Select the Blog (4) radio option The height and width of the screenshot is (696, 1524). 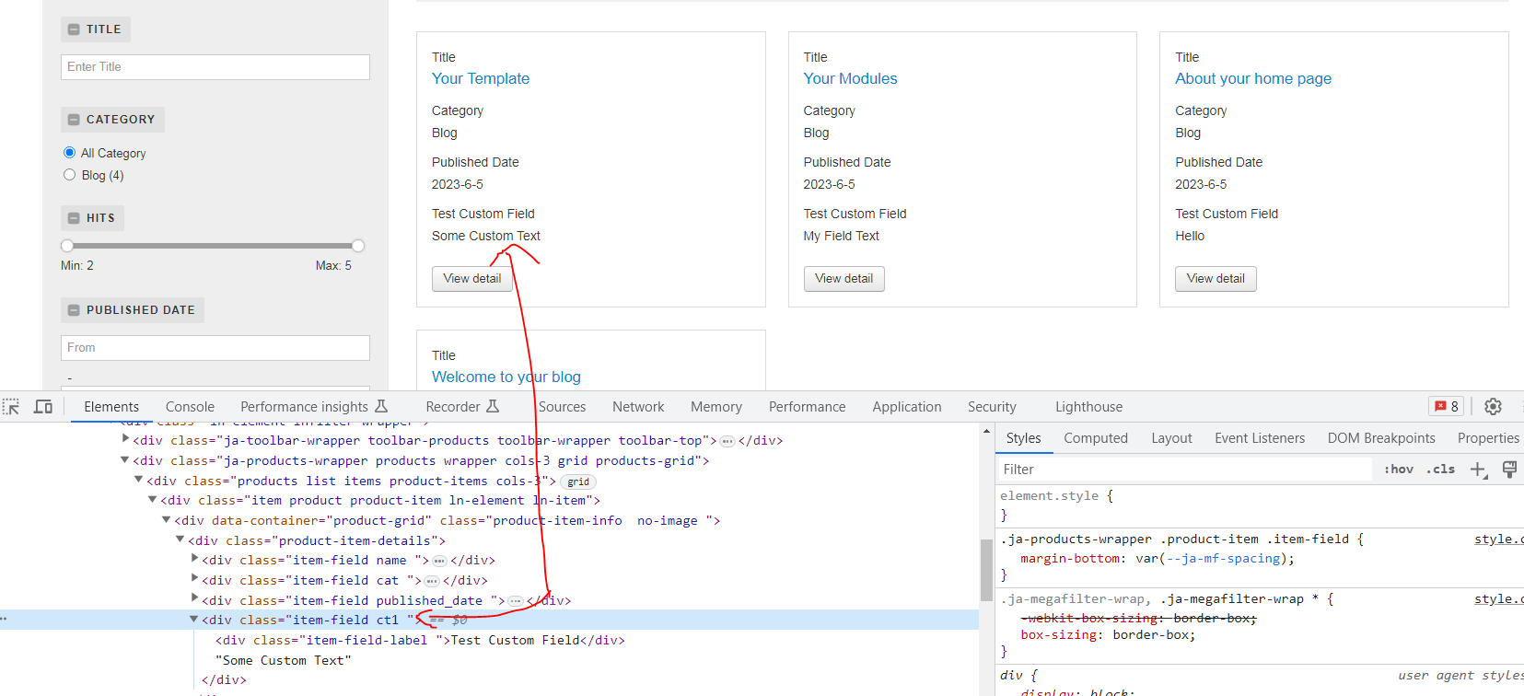69,175
